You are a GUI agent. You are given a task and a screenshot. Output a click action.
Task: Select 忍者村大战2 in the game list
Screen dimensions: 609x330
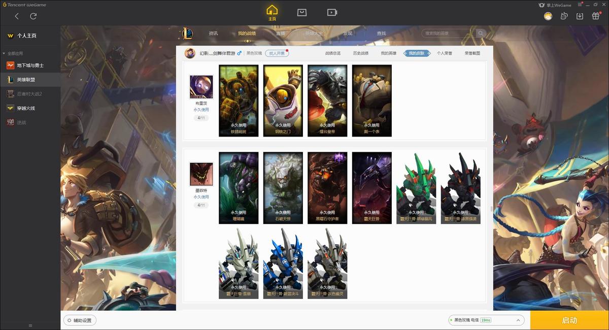(x=30, y=94)
